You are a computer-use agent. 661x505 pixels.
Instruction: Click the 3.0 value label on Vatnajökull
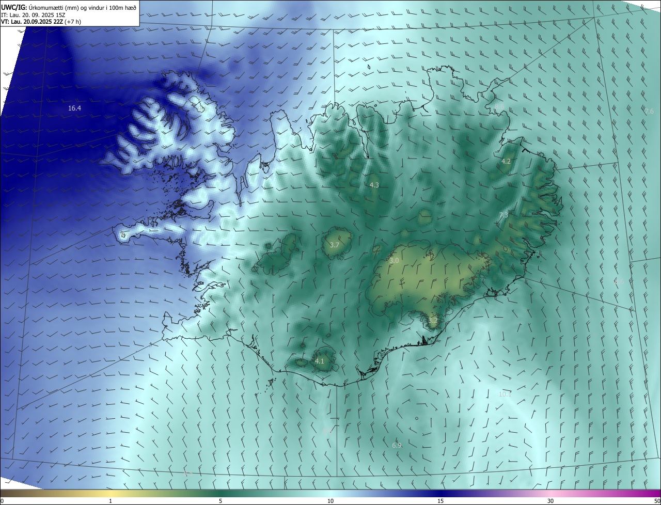pyautogui.click(x=394, y=261)
